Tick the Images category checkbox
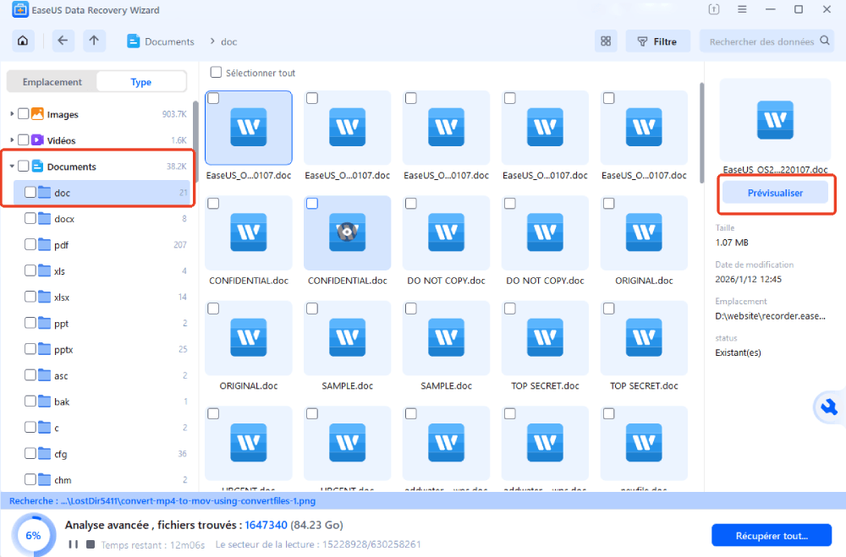The image size is (846, 557). 23,114
